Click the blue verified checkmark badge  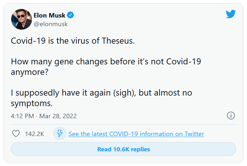(70, 15)
